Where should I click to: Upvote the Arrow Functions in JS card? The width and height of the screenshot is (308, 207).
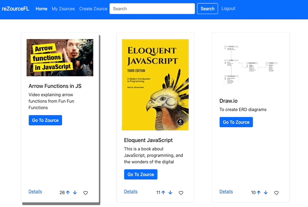68,193
